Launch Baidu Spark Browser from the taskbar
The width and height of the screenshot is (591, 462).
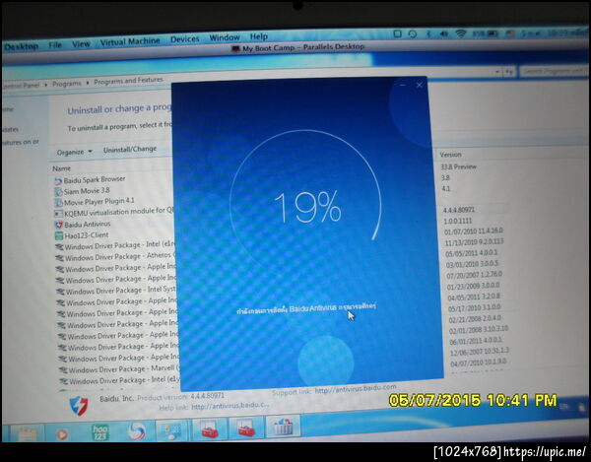137,431
